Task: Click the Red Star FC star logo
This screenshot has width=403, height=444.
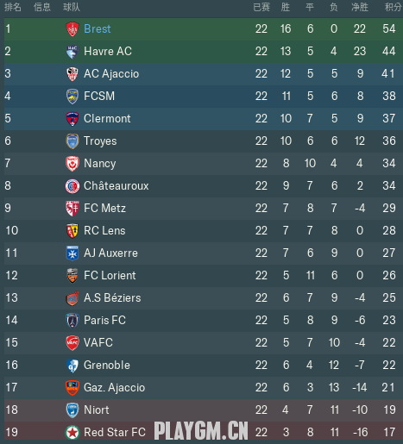Action: tap(72, 433)
